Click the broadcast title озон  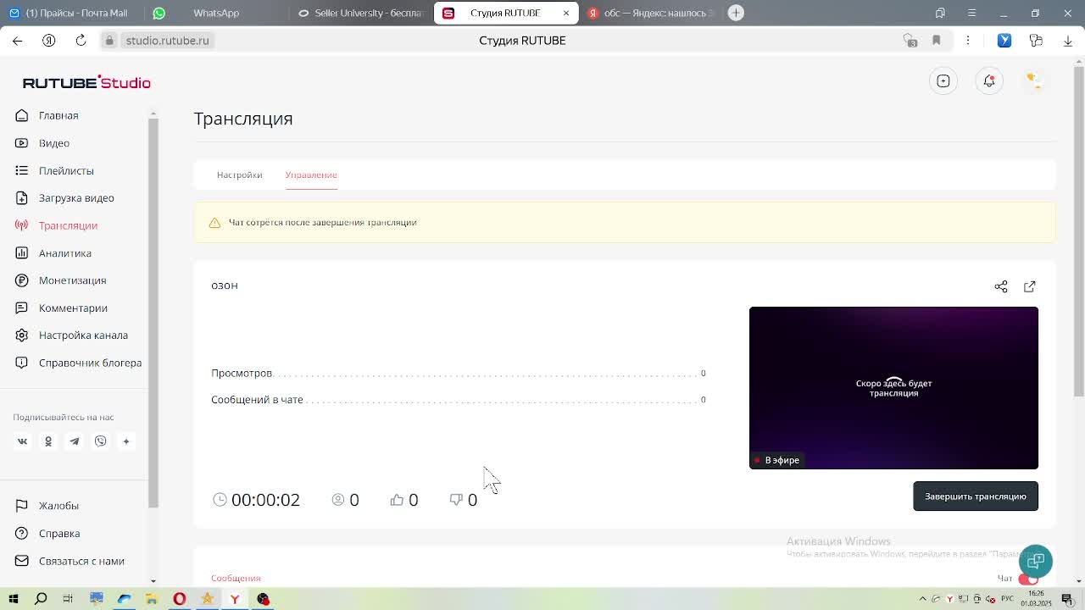(x=225, y=286)
